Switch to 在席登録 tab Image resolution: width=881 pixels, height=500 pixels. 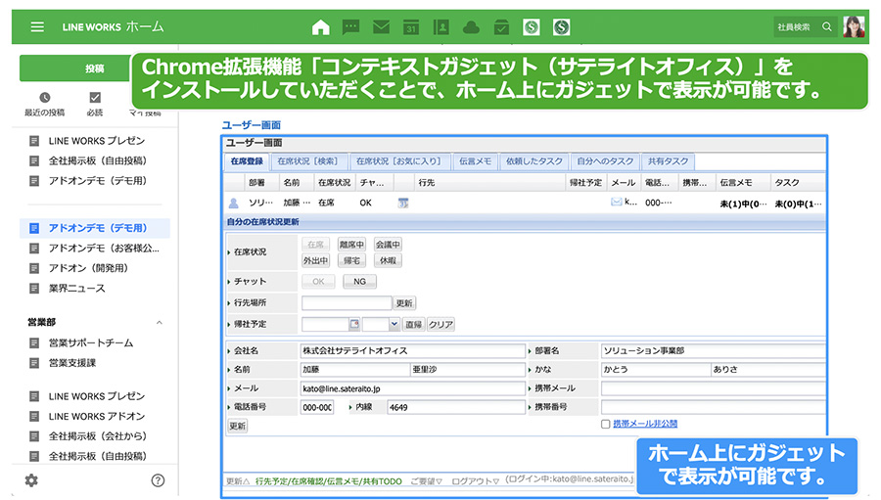247,161
